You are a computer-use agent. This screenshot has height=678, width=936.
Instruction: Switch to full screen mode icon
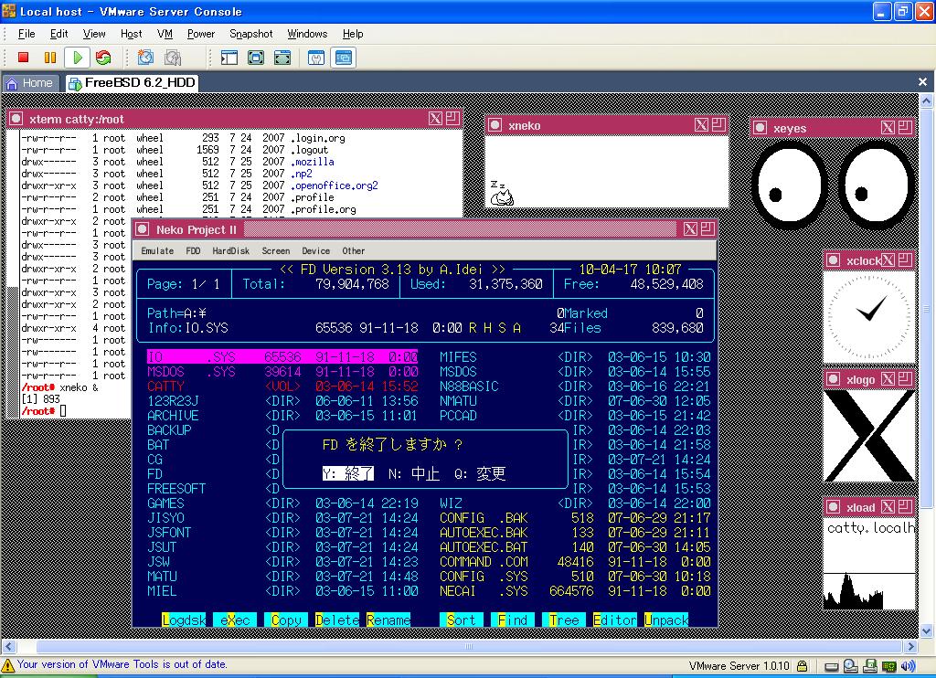[256, 58]
